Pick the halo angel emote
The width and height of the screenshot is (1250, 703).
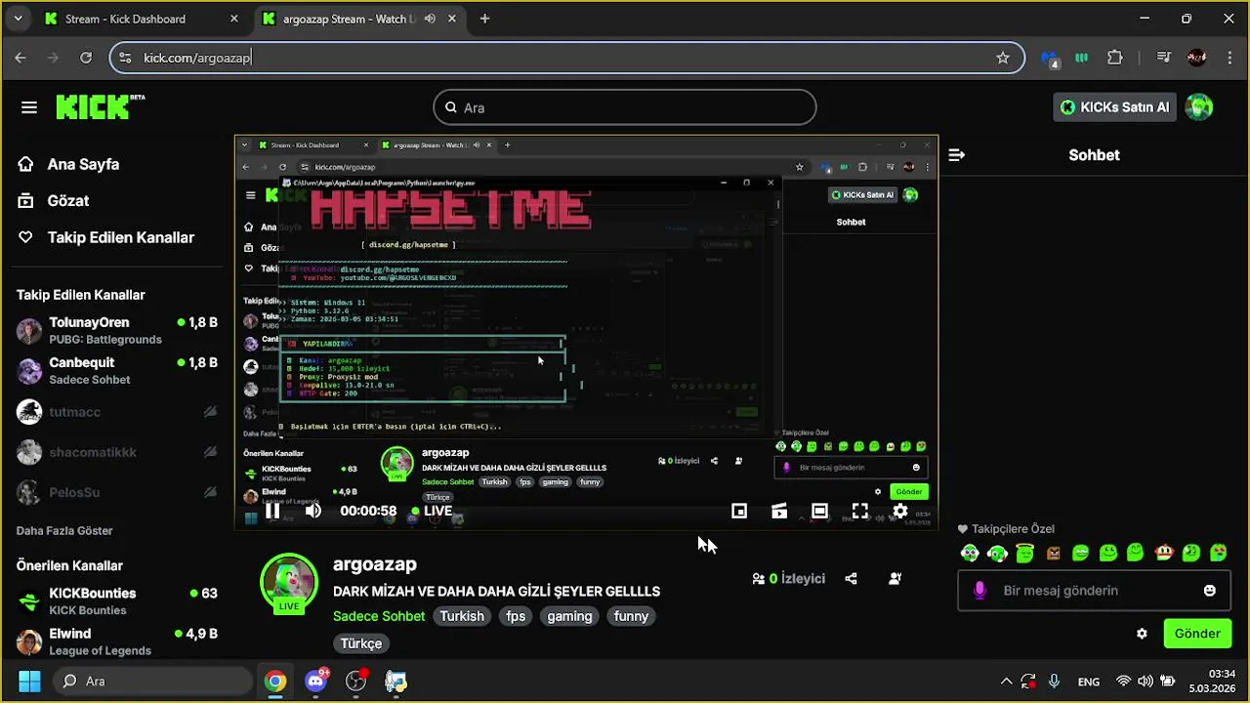click(1024, 554)
